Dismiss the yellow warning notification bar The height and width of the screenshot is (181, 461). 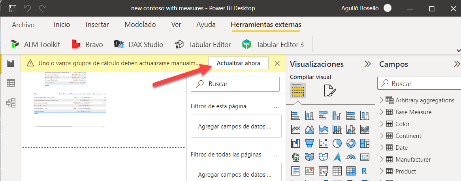[277, 63]
